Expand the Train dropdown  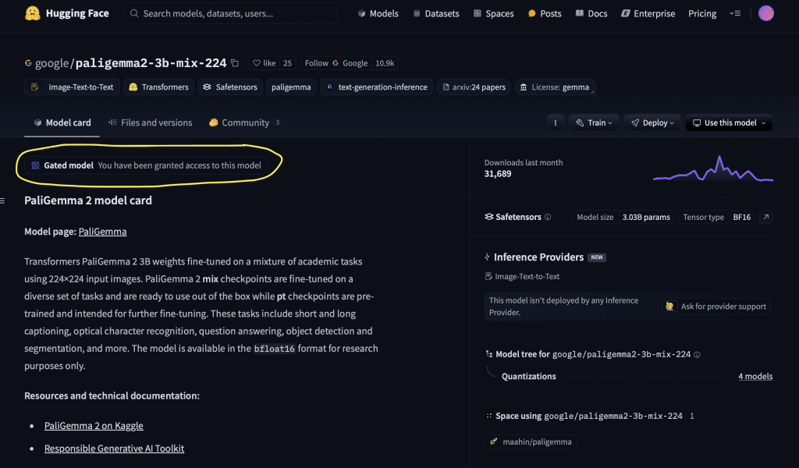point(594,122)
